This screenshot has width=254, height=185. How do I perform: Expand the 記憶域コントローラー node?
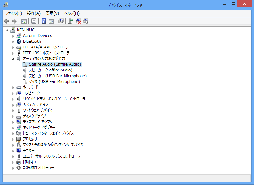13,168
